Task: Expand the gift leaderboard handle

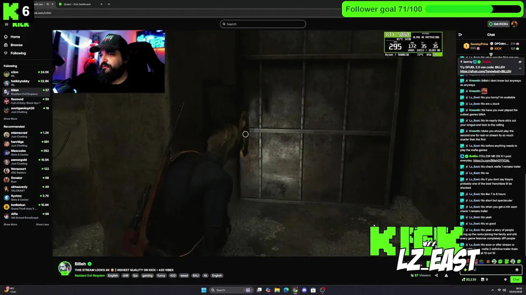Action: 491,54
